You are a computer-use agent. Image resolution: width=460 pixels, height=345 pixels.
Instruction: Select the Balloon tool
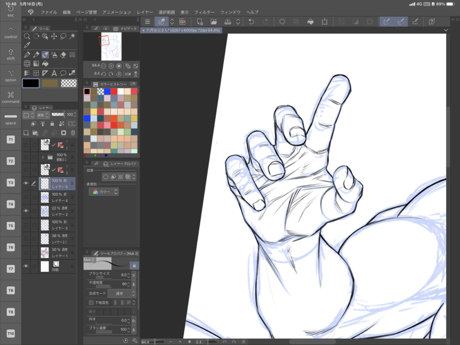63,73
